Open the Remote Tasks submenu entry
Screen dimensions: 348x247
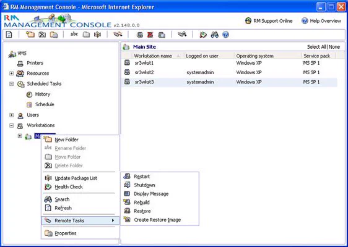80,220
